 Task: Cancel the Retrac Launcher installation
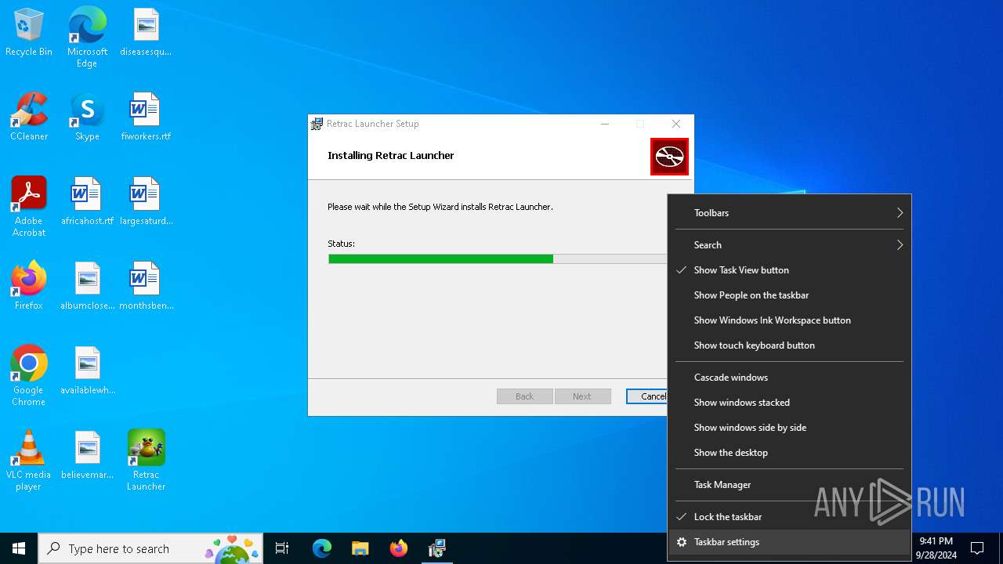(647, 396)
